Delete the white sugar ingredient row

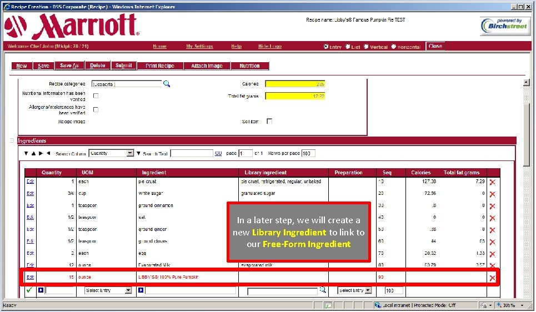pyautogui.click(x=492, y=194)
